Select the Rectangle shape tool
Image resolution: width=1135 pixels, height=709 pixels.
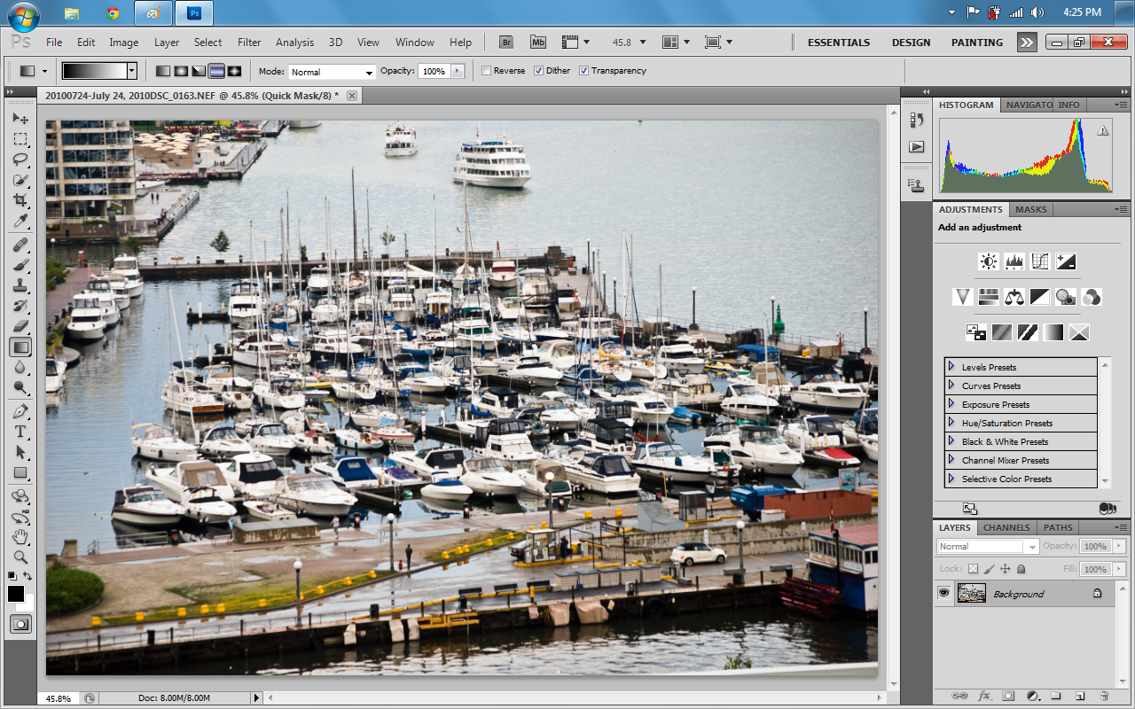click(20, 472)
